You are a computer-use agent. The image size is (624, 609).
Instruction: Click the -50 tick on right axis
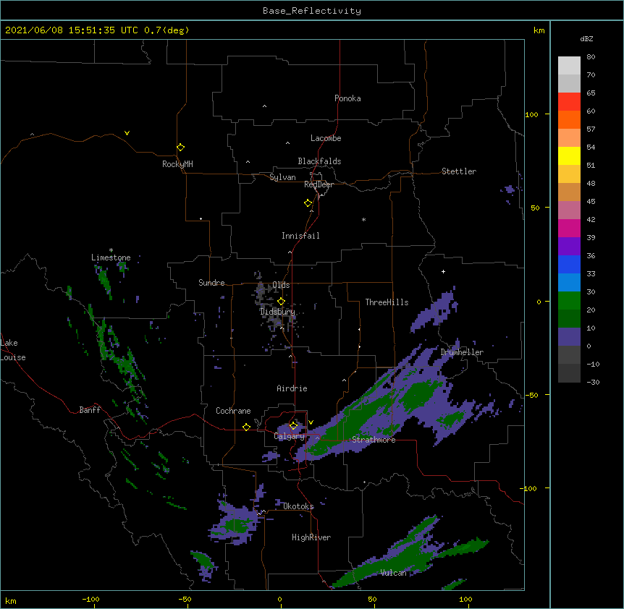[x=531, y=395]
